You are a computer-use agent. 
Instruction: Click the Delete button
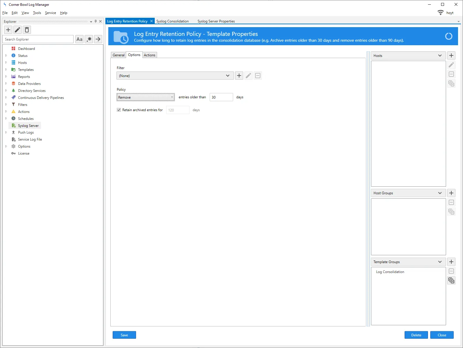tap(416, 335)
